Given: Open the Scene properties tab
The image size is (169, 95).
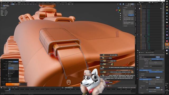Looking at the screenshot, I should tap(137, 61).
